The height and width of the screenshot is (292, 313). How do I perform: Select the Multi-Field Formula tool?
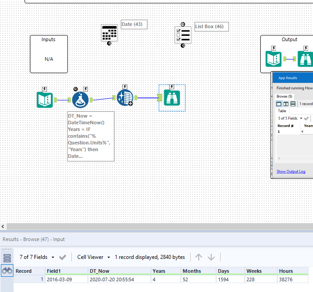(x=125, y=98)
